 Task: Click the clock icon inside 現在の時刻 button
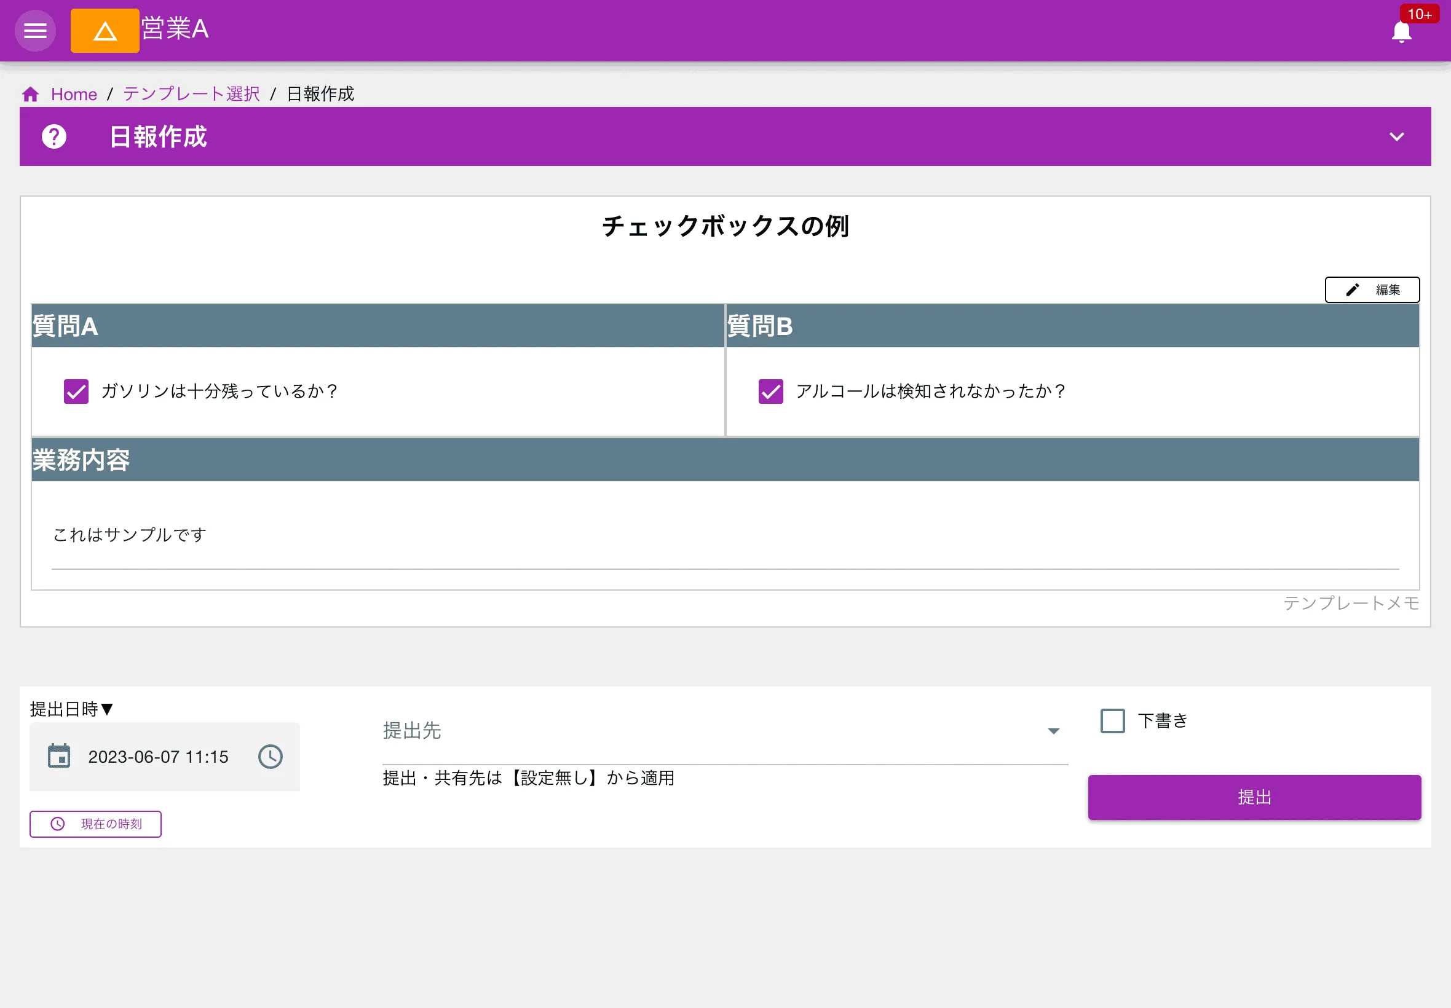coord(57,824)
